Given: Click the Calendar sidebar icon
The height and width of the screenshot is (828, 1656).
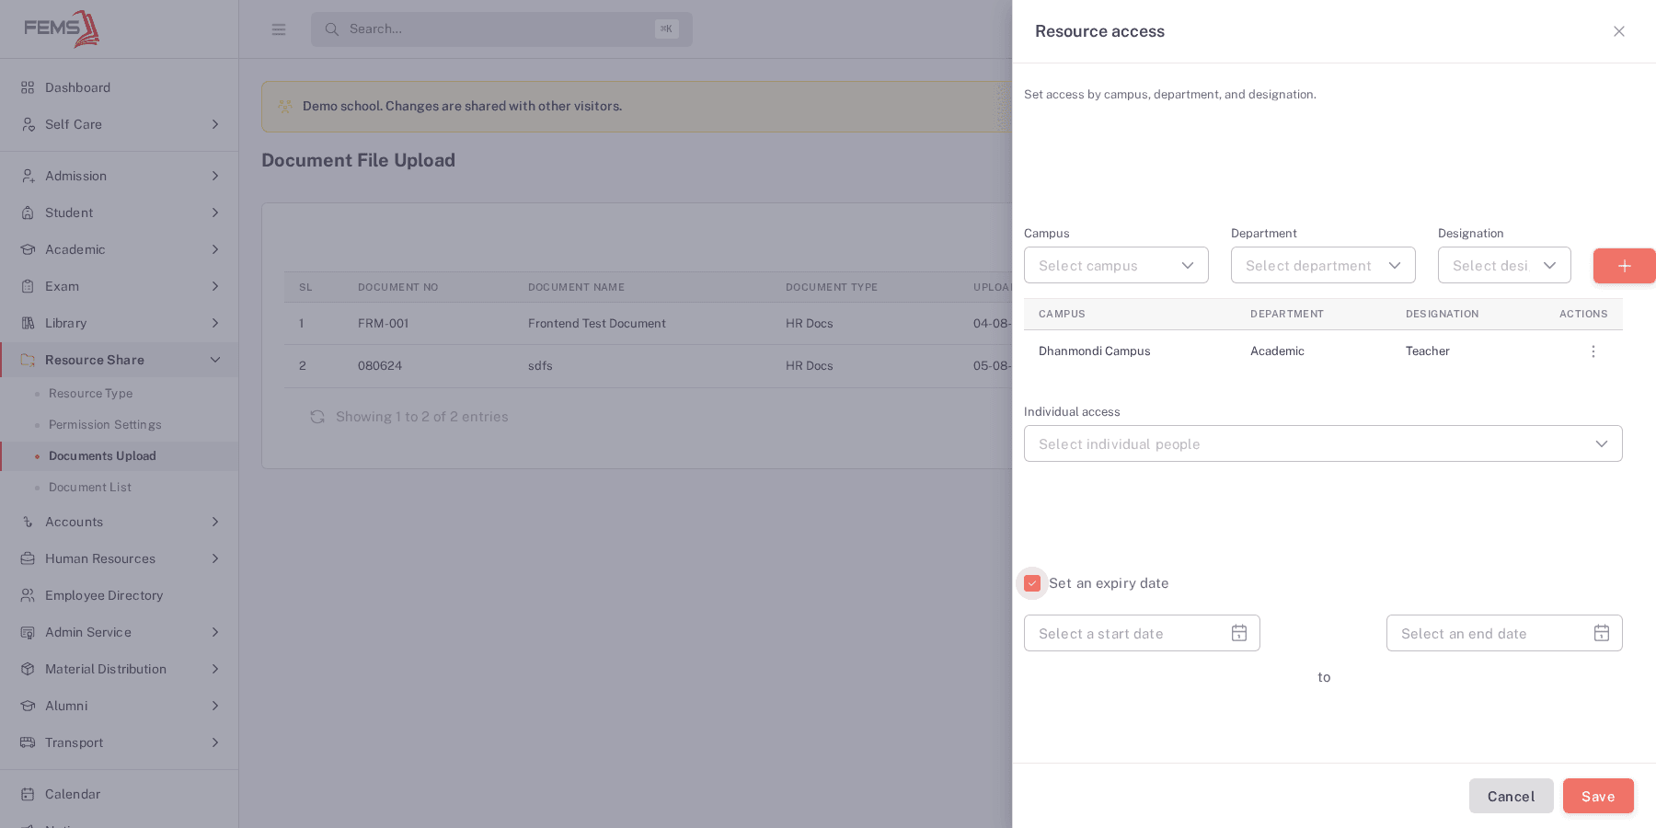Looking at the screenshot, I should [x=28, y=794].
